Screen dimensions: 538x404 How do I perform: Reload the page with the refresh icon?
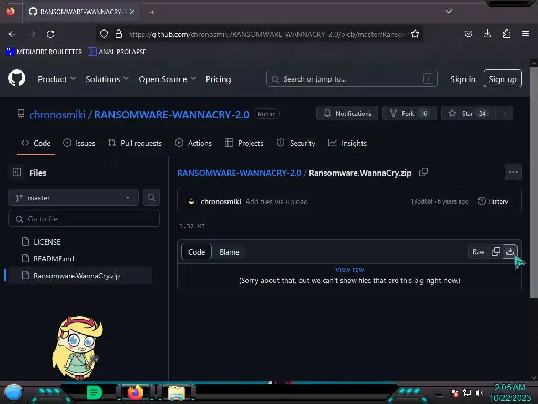pos(50,34)
